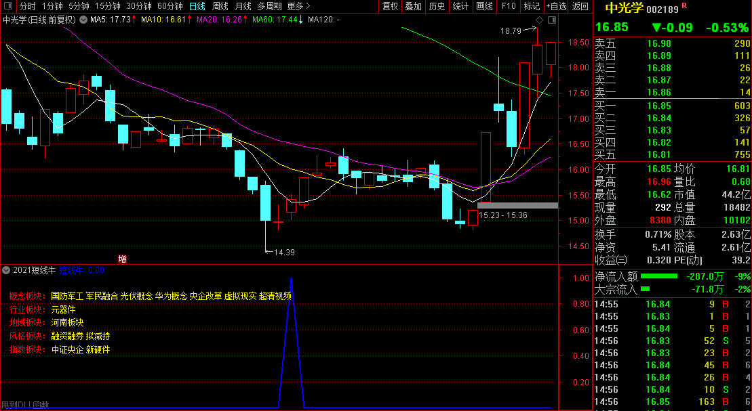Screen dimensions: 752x411
Task: Click the 历史 history button
Action: pyautogui.click(x=437, y=6)
